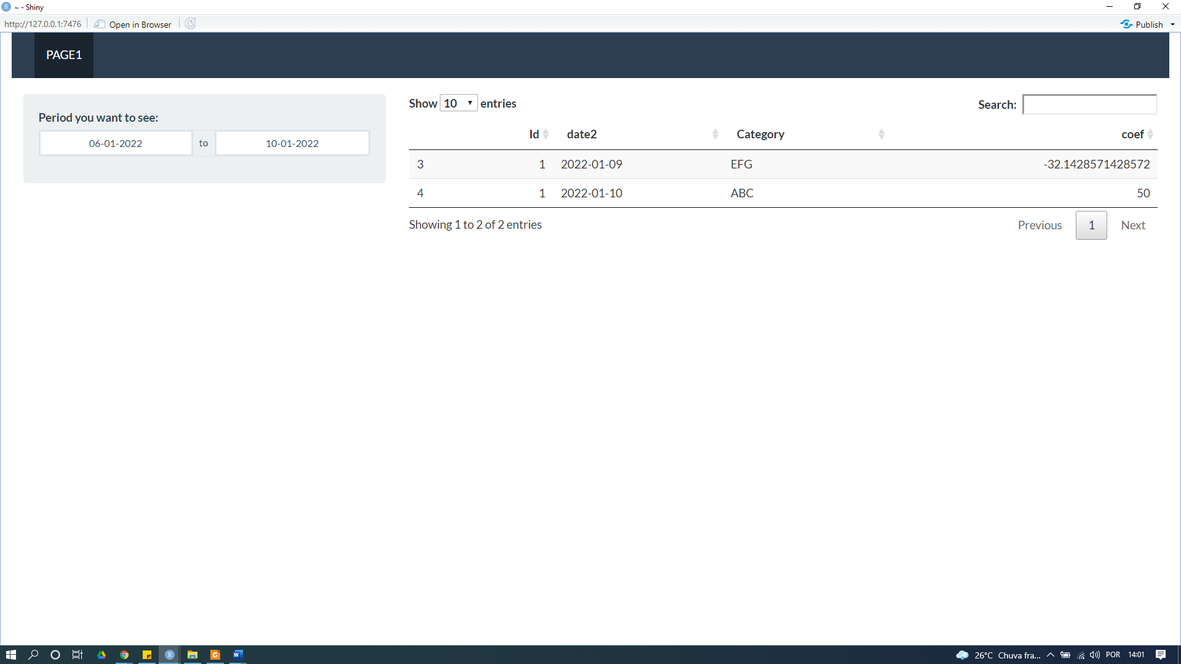Screen dimensions: 1181x664
Task: Click coef value 50
Action: click(1143, 193)
